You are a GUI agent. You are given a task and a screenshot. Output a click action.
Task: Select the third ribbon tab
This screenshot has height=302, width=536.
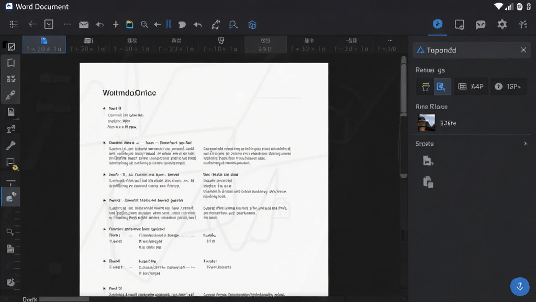[x=132, y=45]
